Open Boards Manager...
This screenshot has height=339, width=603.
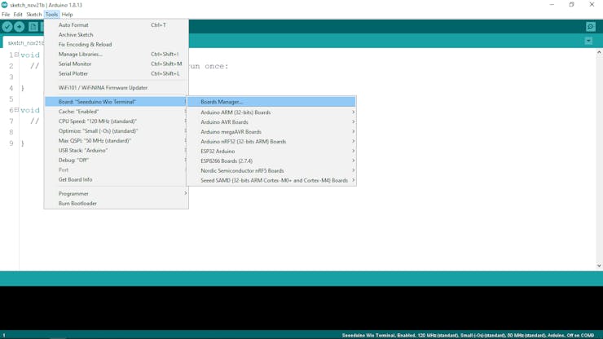[x=271, y=102]
